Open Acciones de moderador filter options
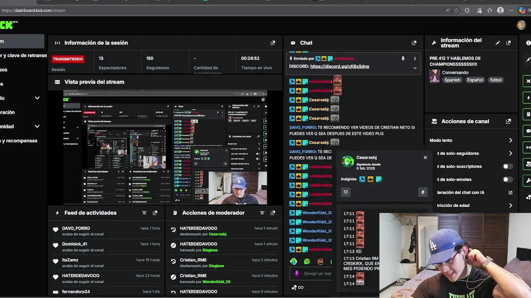The height and width of the screenshot is (298, 531). click(x=262, y=213)
